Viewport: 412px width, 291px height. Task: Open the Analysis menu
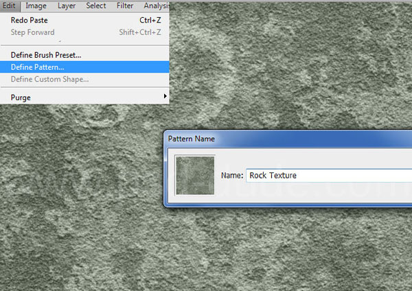pyautogui.click(x=157, y=5)
